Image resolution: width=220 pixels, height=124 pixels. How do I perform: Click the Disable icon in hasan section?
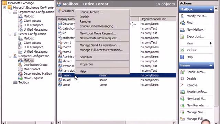point(182,79)
